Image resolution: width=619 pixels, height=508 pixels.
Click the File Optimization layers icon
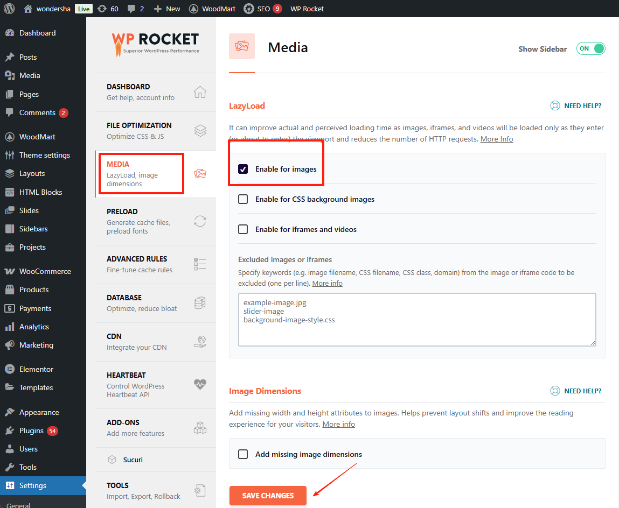(x=200, y=131)
